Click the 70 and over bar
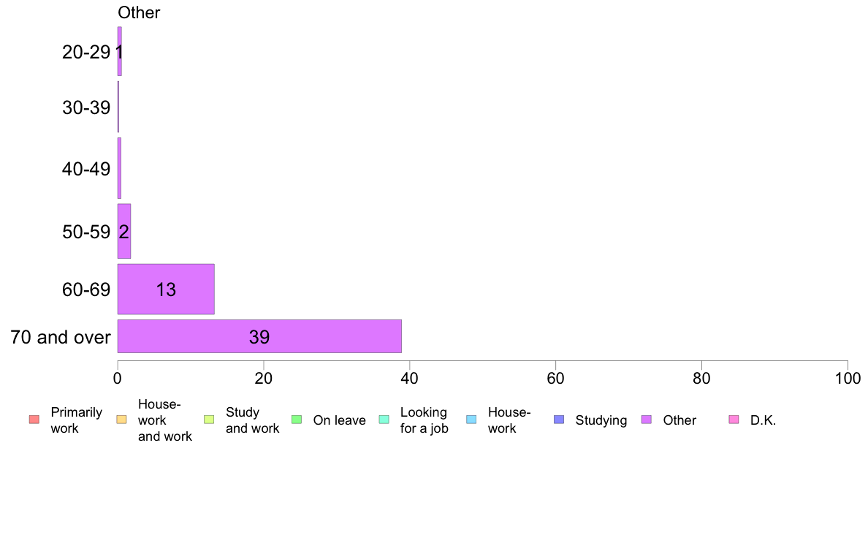 click(259, 336)
